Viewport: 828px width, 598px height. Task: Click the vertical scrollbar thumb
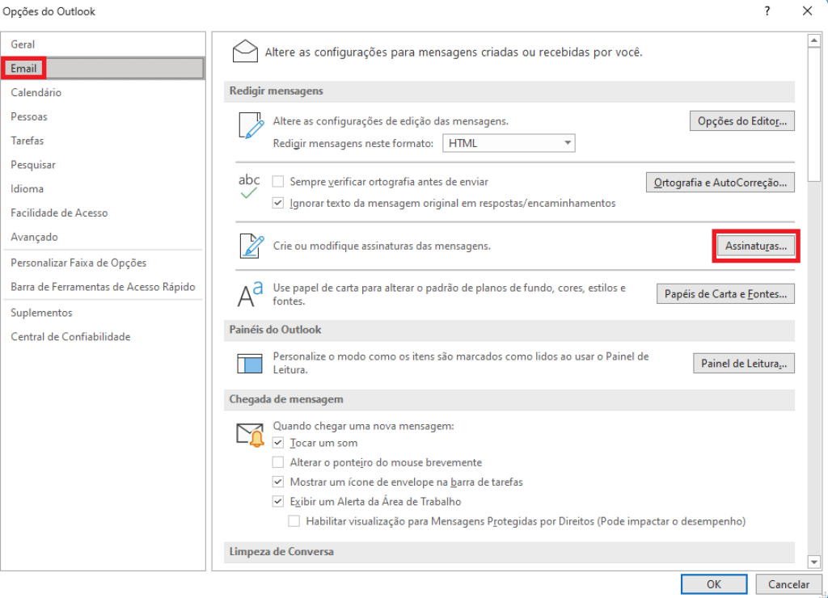pos(814,115)
